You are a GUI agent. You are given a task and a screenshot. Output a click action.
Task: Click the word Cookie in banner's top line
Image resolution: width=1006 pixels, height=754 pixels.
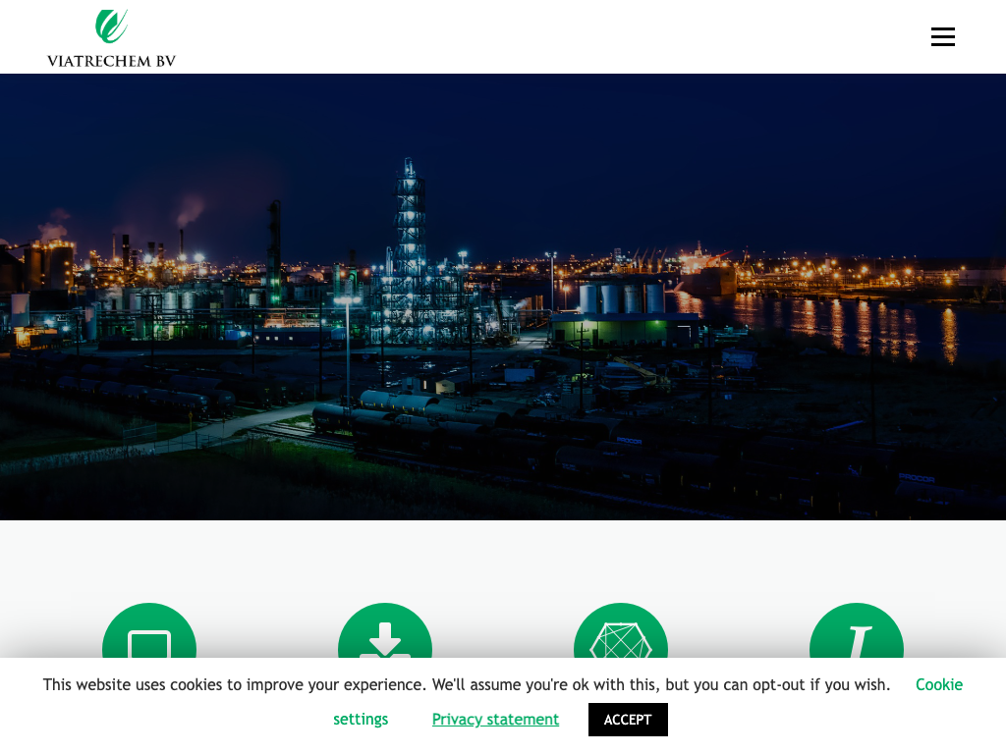coord(938,684)
